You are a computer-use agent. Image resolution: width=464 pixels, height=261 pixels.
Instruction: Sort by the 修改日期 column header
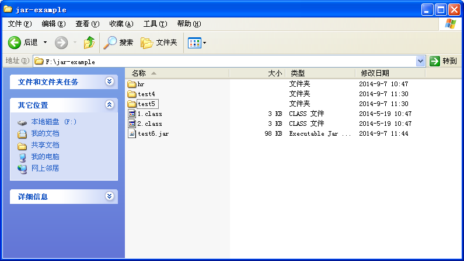click(390, 73)
